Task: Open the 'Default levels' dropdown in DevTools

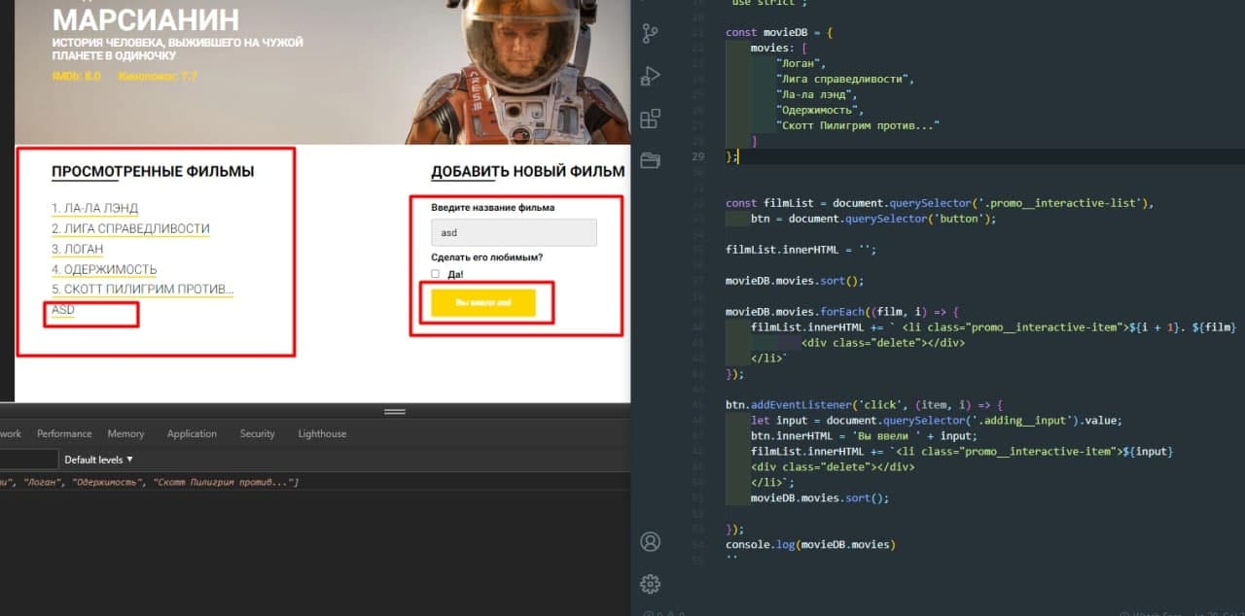Action: click(99, 460)
